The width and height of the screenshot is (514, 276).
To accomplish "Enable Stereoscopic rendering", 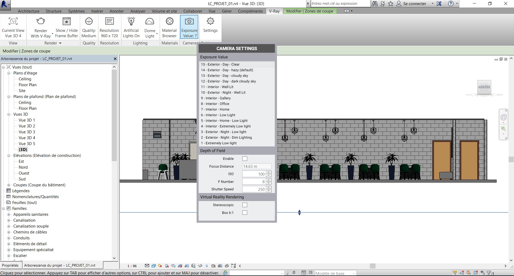I will (245, 205).
